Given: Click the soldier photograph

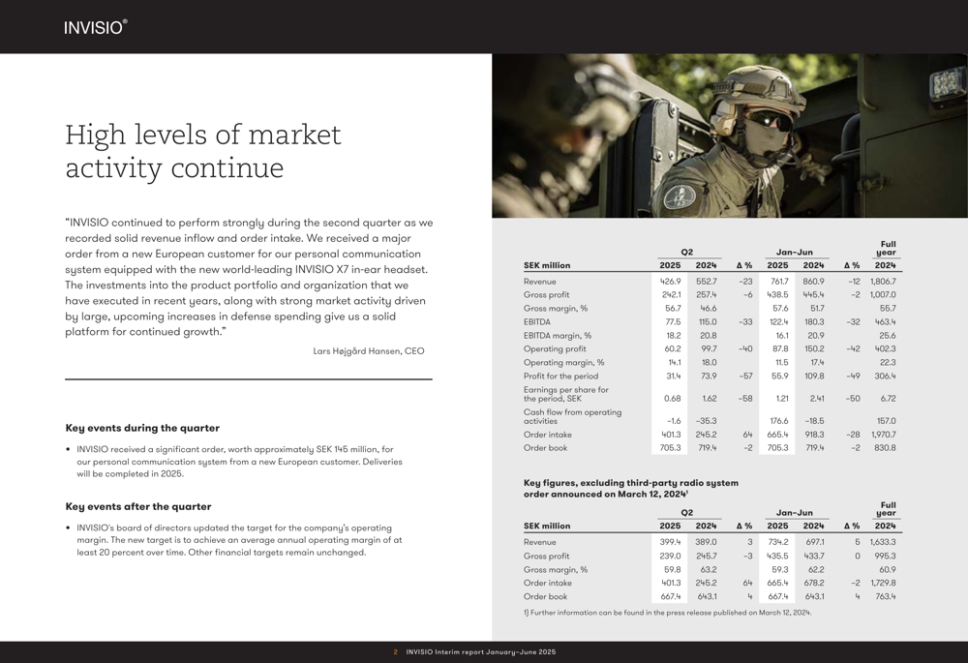Looking at the screenshot, I should [x=730, y=136].
